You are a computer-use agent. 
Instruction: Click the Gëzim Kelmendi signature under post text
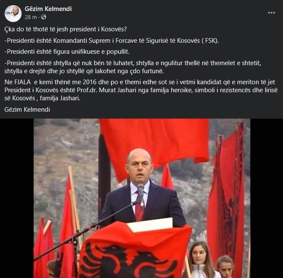coord(27,110)
